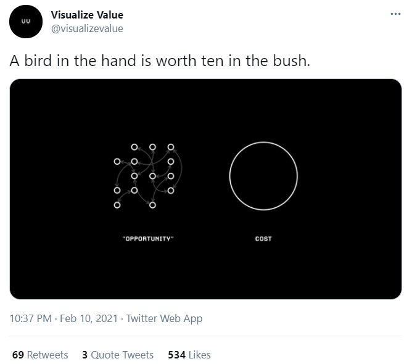The image size is (404, 364).
Task: View the 69 Retweets list
Action: pos(40,355)
